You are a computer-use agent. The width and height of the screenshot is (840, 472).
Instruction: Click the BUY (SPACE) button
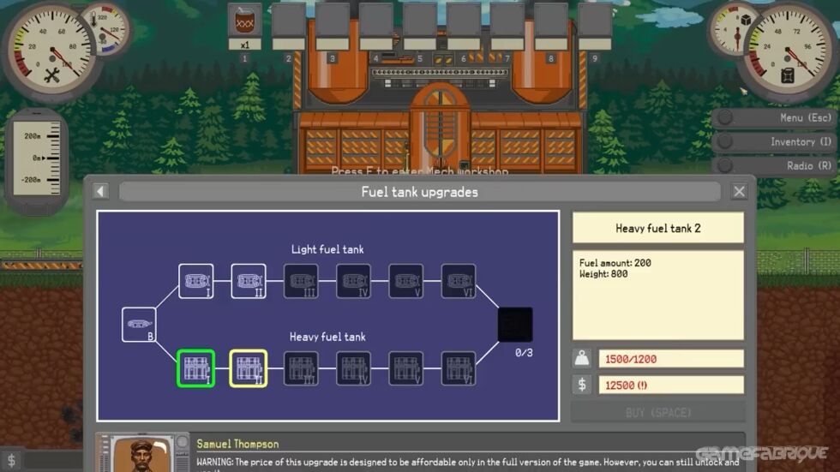(658, 413)
